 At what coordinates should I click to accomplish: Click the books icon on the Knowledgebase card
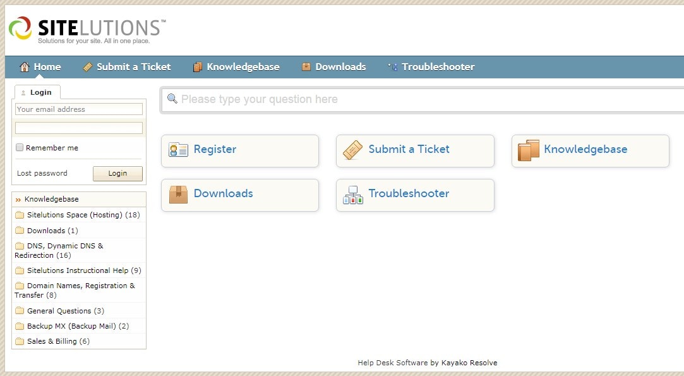528,150
